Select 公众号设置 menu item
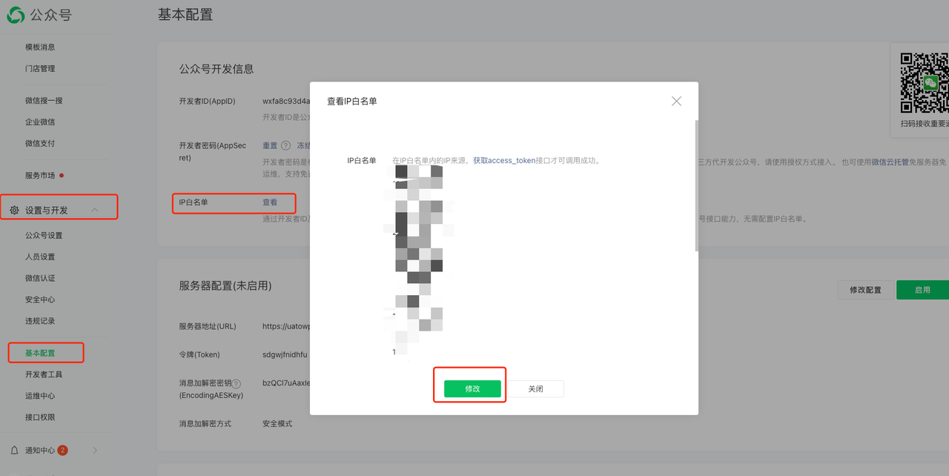This screenshot has height=476, width=949. 44,235
